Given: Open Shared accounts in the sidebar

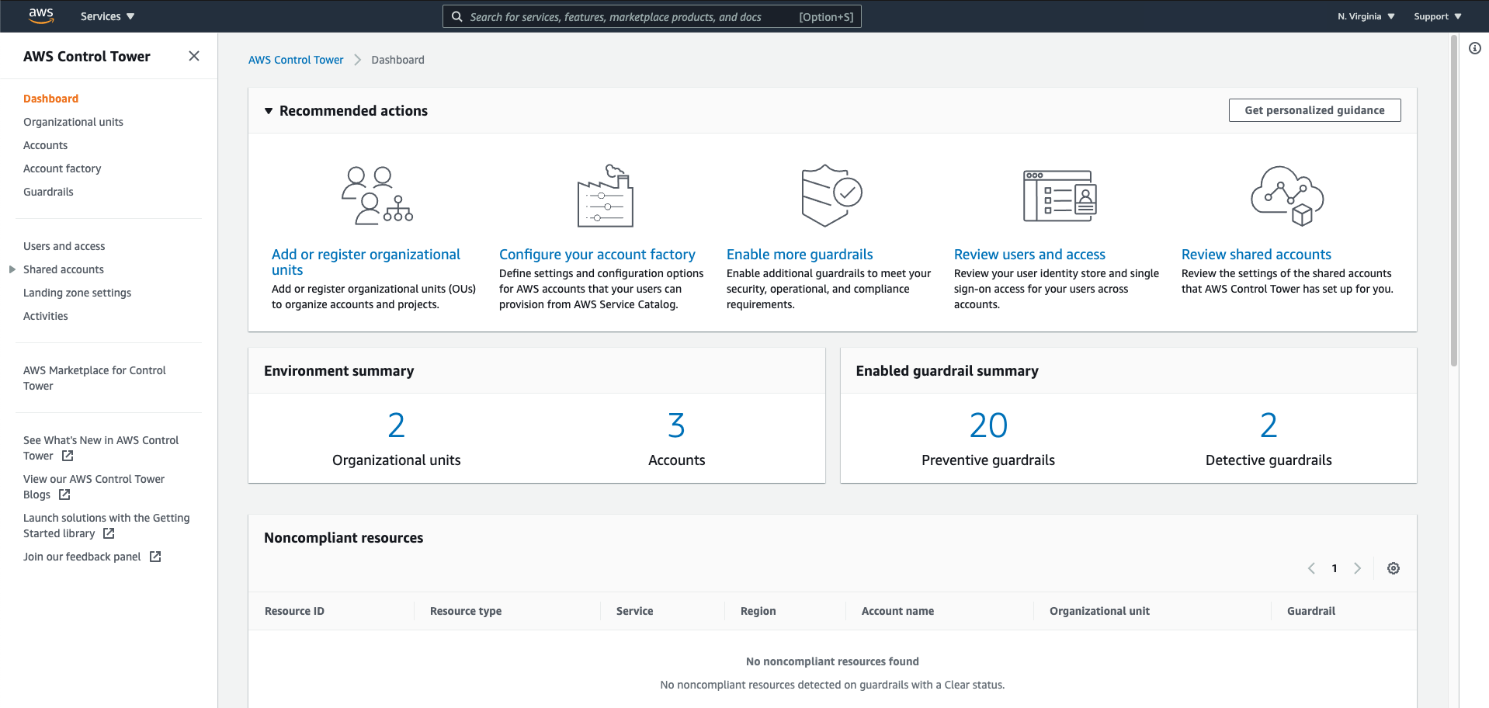Looking at the screenshot, I should tap(64, 269).
